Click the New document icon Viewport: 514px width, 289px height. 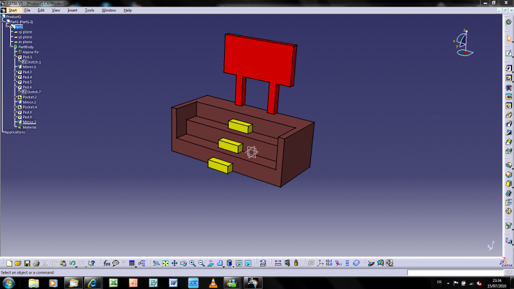point(8,263)
